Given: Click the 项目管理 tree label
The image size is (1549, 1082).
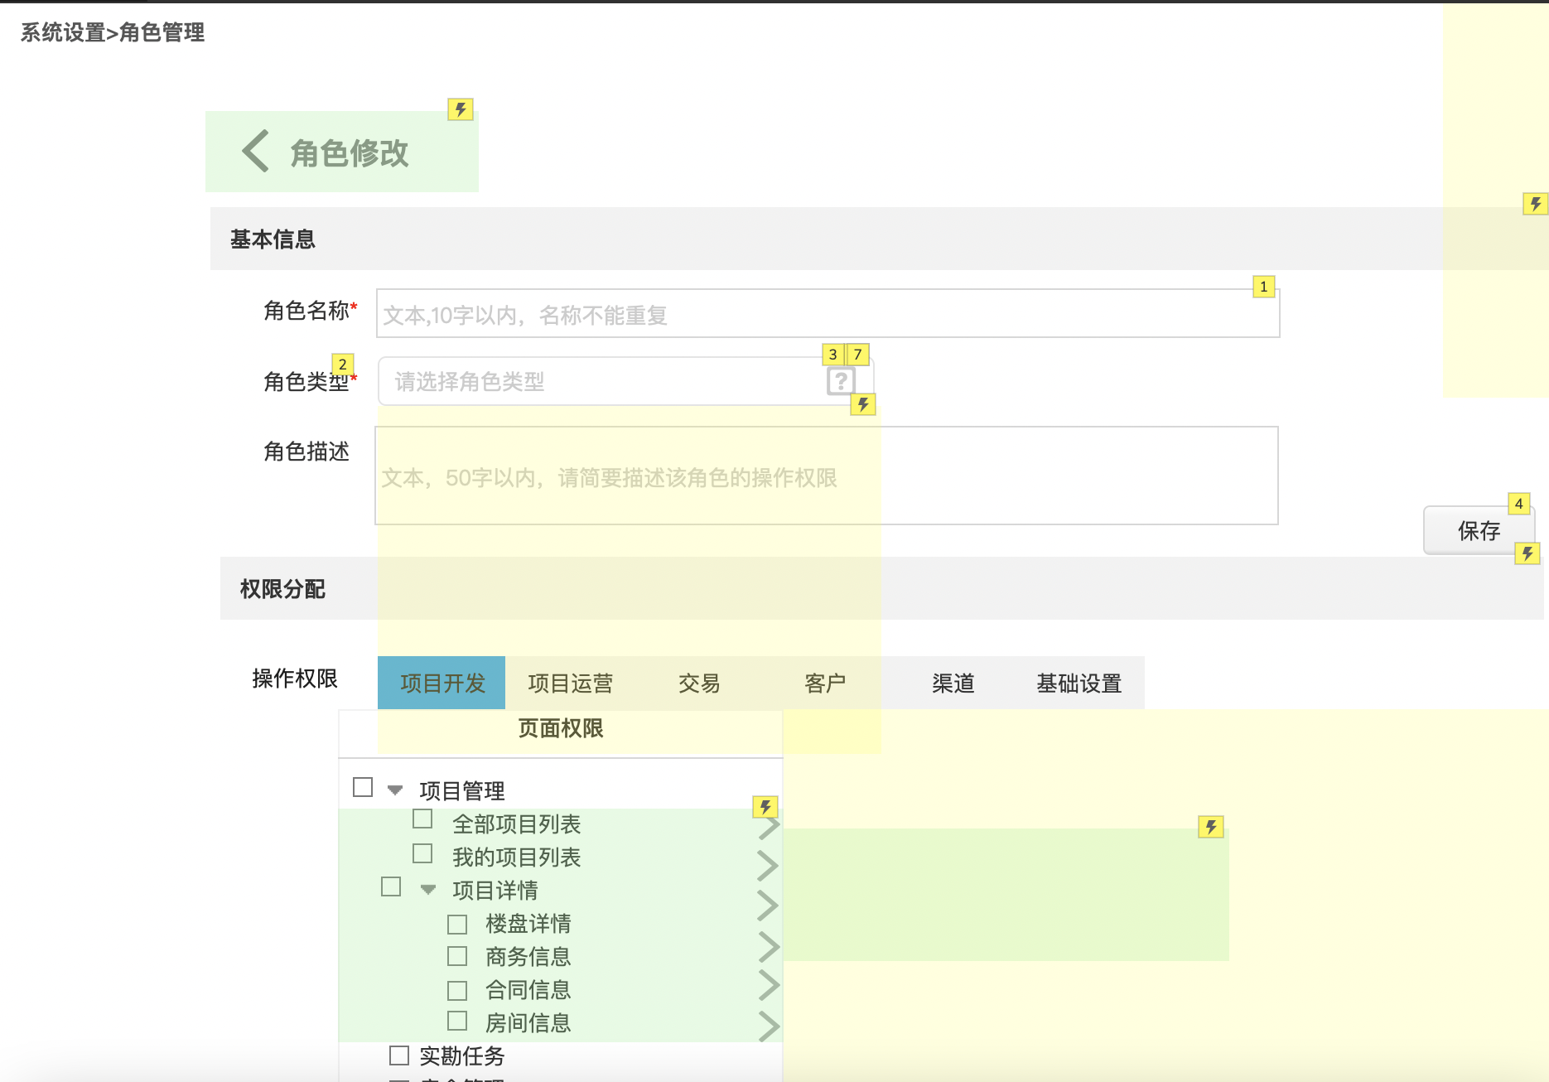Looking at the screenshot, I should tap(462, 791).
